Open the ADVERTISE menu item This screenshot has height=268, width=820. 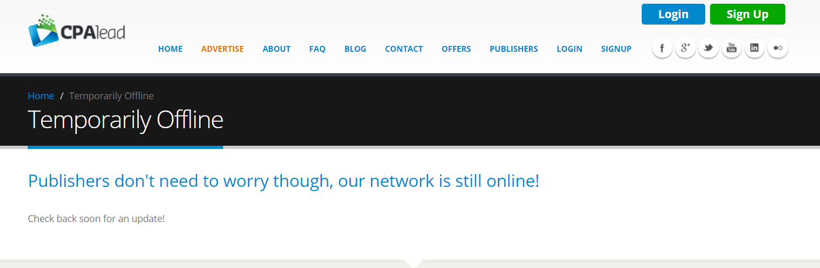tap(223, 49)
